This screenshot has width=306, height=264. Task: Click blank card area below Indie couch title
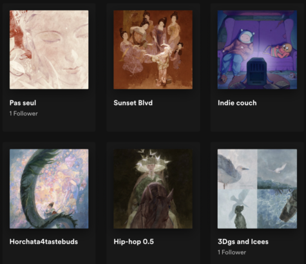pos(257,119)
